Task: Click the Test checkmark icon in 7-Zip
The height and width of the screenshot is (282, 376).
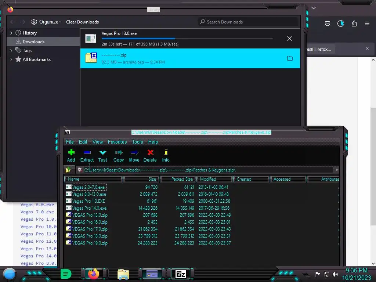Action: click(x=103, y=152)
